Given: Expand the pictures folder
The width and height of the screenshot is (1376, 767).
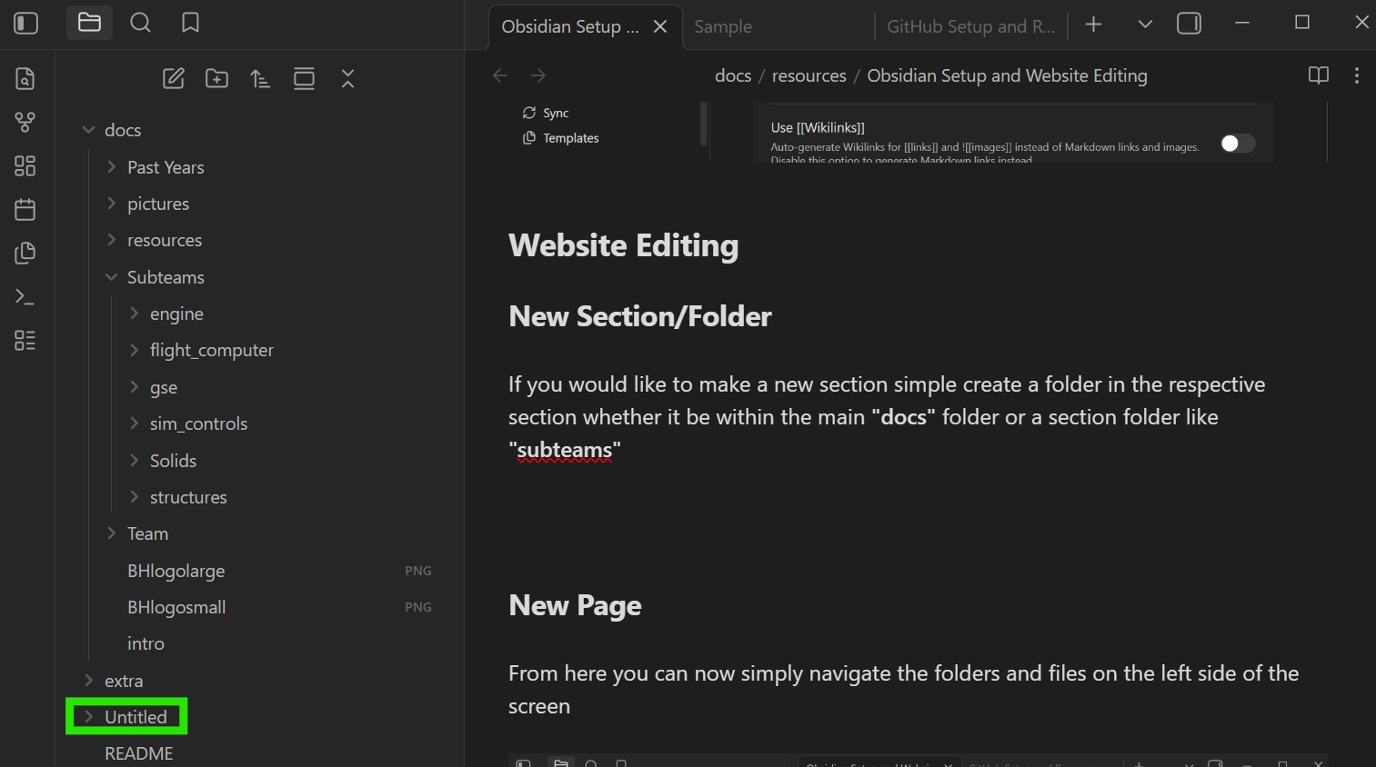Looking at the screenshot, I should point(111,204).
